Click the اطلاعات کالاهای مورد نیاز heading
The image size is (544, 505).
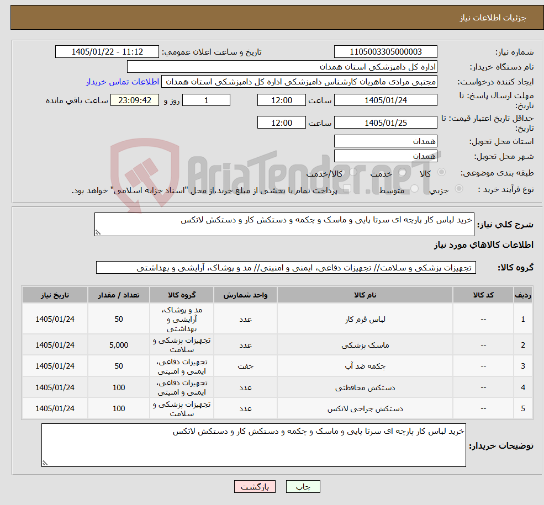coord(484,245)
